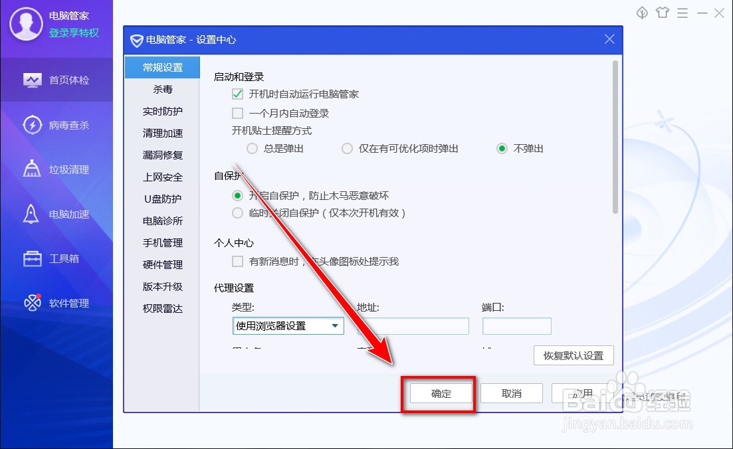The width and height of the screenshot is (733, 449).
Task: Open 电脑加速 rocket section
Action: click(x=56, y=214)
